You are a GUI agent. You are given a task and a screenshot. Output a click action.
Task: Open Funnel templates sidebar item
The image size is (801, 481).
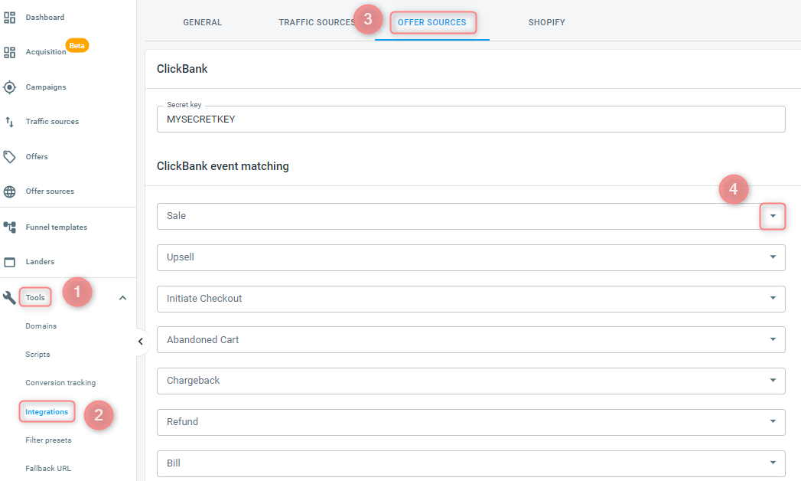56,227
